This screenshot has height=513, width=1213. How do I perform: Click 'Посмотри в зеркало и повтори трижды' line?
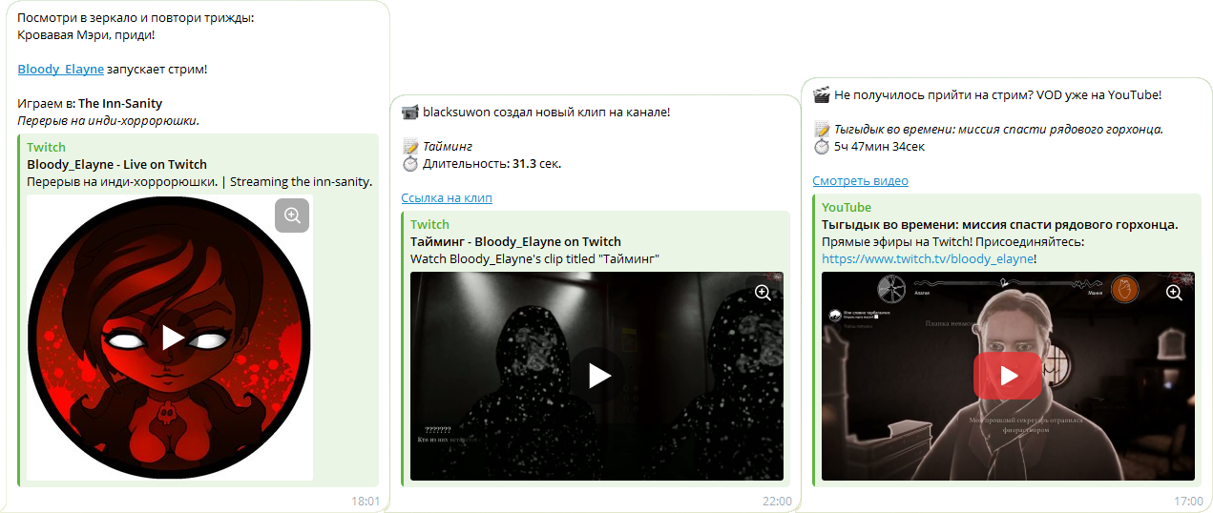click(x=136, y=18)
